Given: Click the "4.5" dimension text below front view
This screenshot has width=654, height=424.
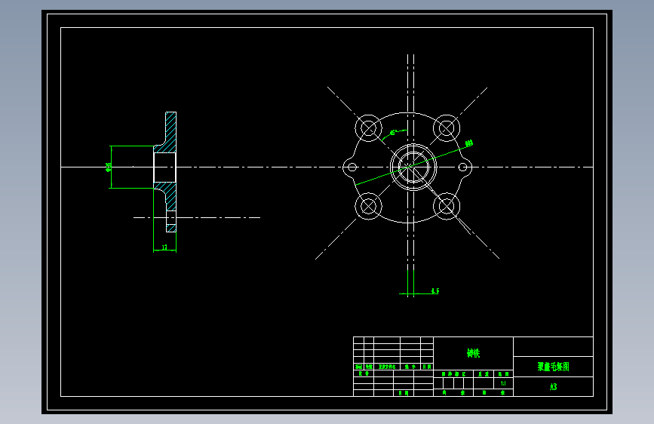Looking at the screenshot, I should point(435,290).
